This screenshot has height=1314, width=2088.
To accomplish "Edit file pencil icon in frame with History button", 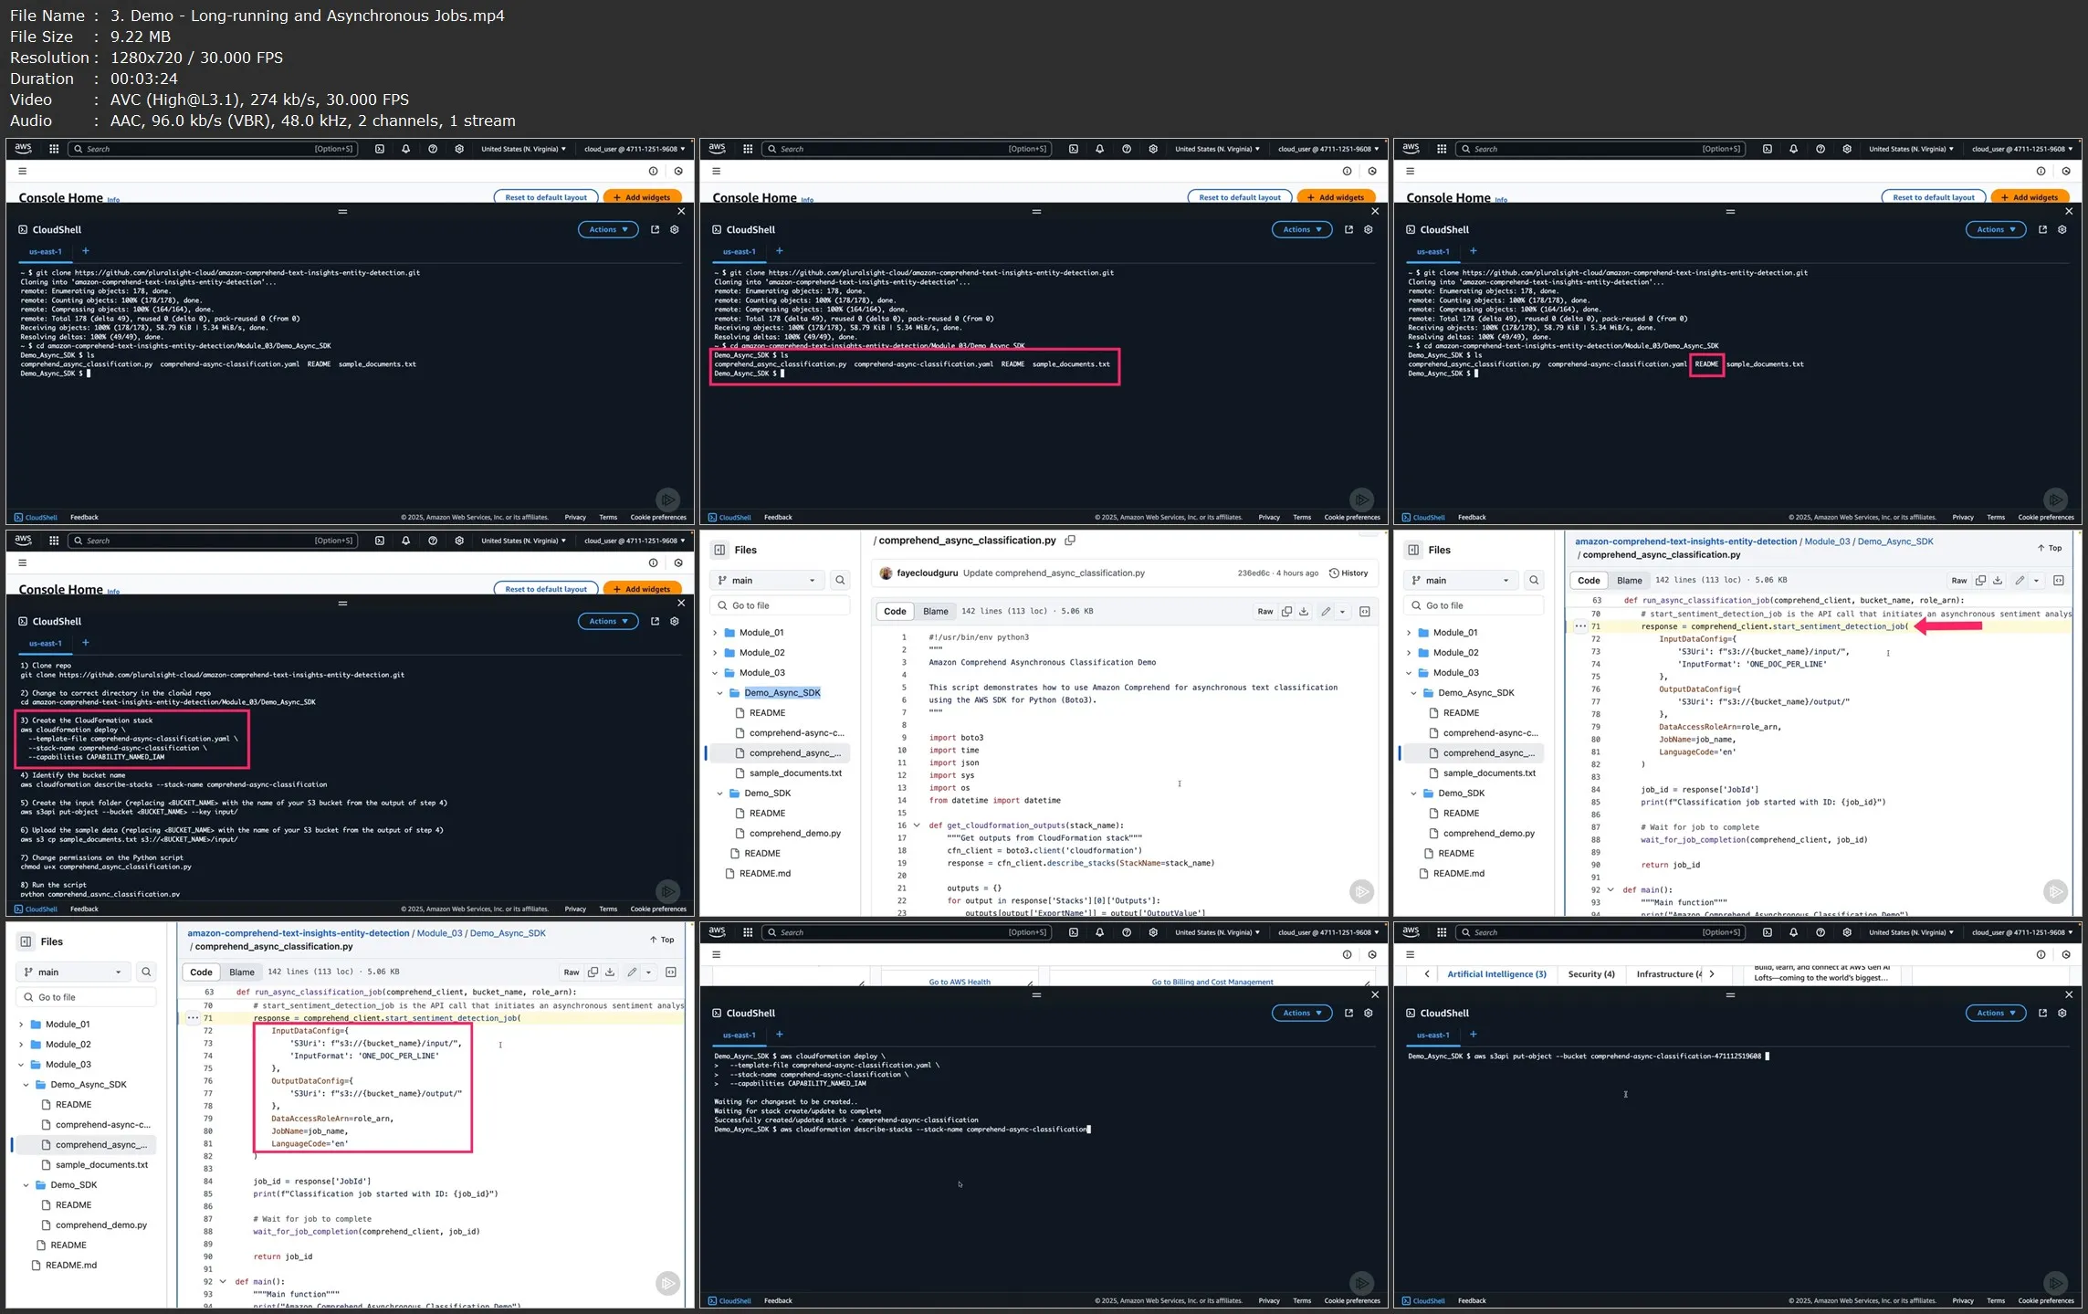I will (x=1326, y=612).
